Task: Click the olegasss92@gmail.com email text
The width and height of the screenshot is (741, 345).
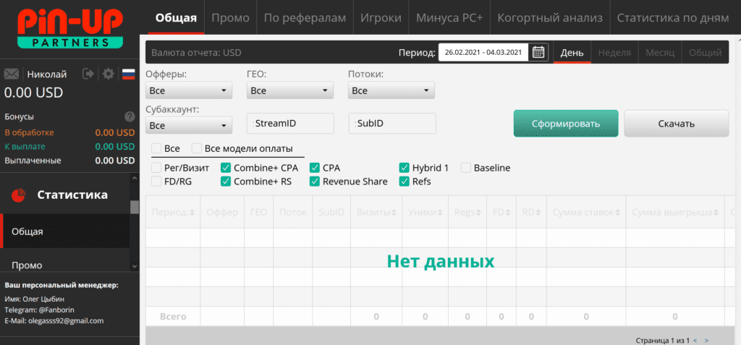Action: [66, 321]
